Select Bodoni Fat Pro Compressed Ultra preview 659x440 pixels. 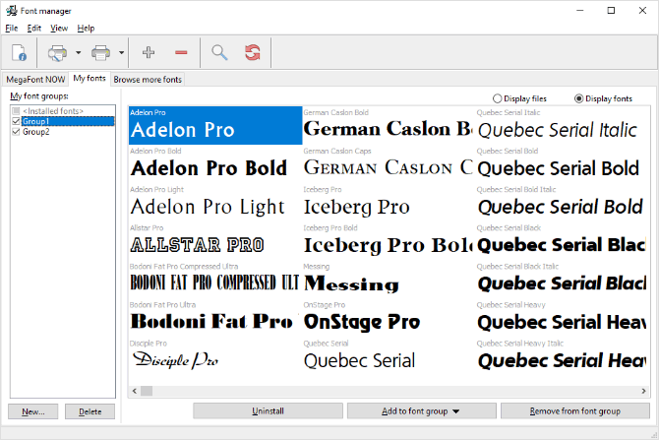point(215,280)
